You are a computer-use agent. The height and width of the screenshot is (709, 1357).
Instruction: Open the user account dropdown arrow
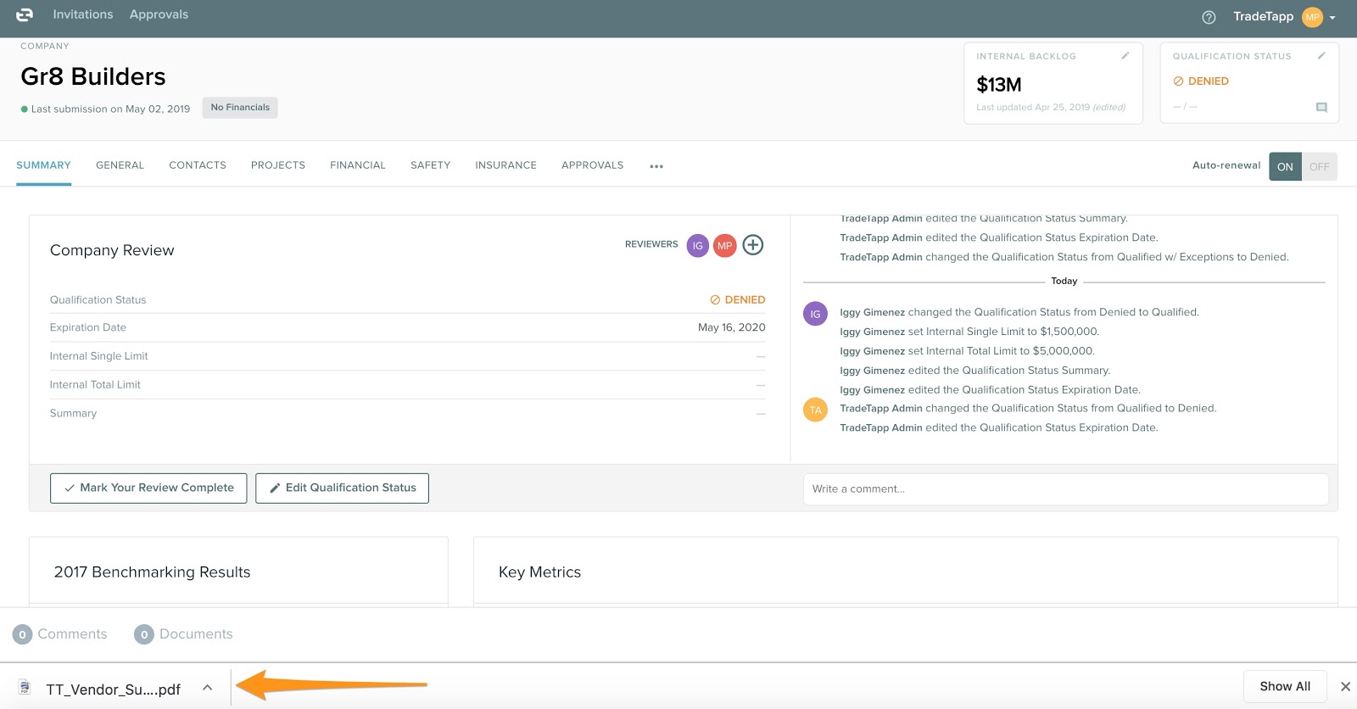(x=1332, y=18)
